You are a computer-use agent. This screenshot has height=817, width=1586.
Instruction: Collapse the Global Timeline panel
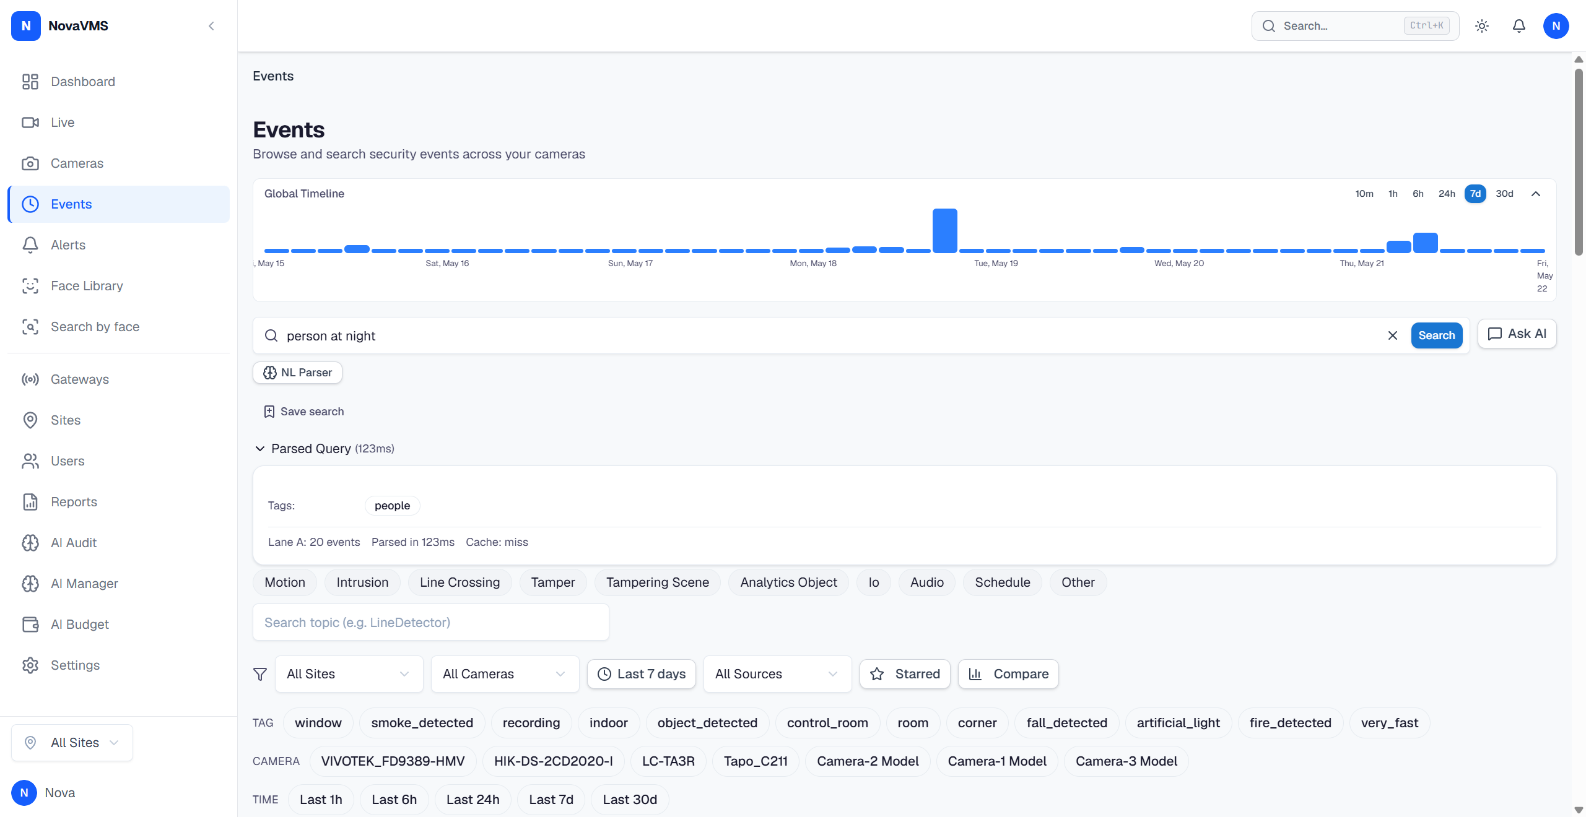coord(1536,194)
